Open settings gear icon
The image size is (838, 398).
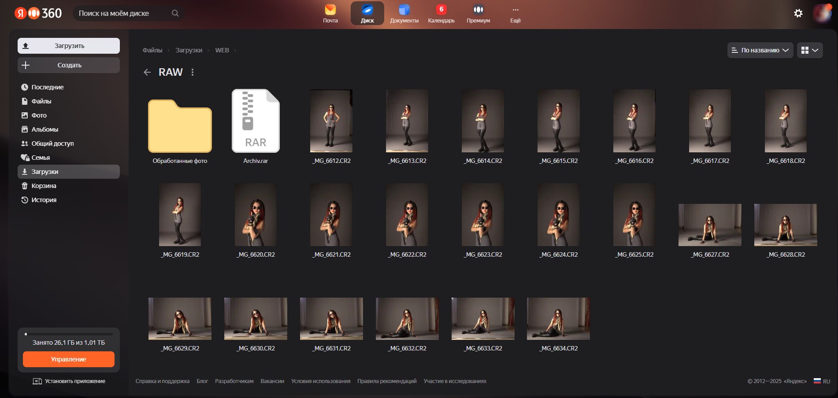pos(798,13)
